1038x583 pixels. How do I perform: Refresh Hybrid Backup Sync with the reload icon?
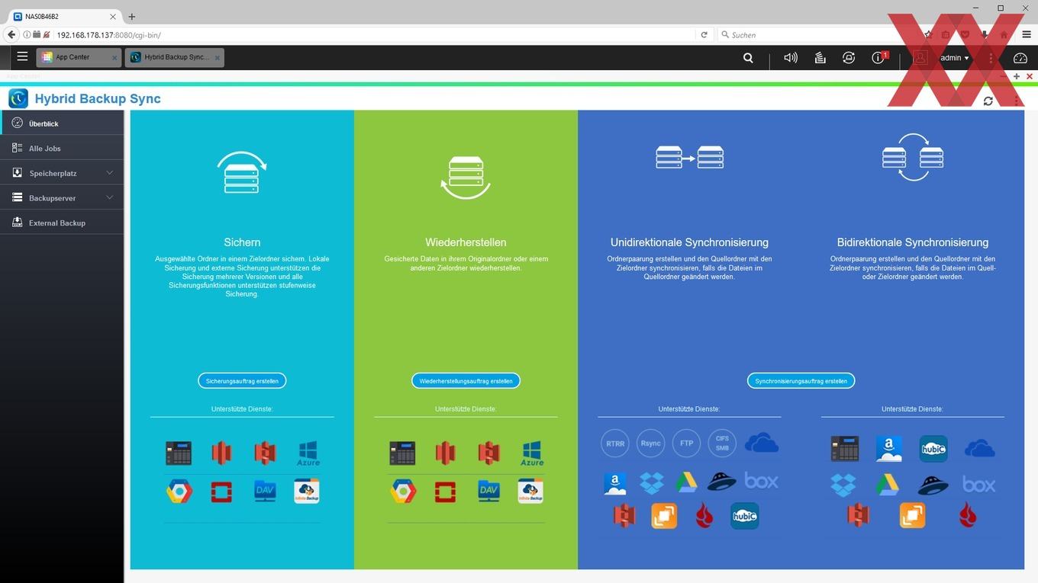point(988,101)
